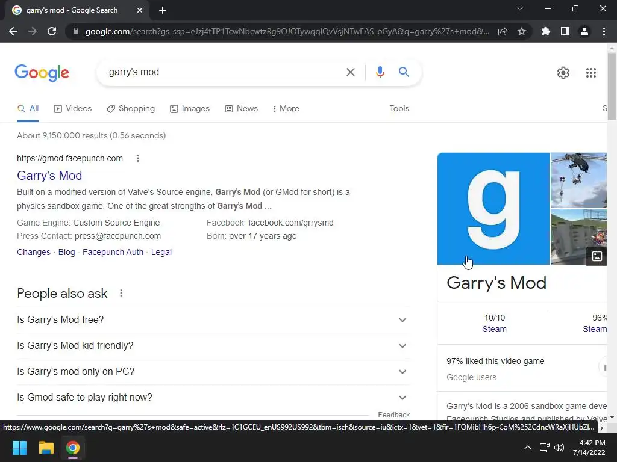Click the address bar URL
Viewport: 617px width, 462px height.
[x=287, y=31]
